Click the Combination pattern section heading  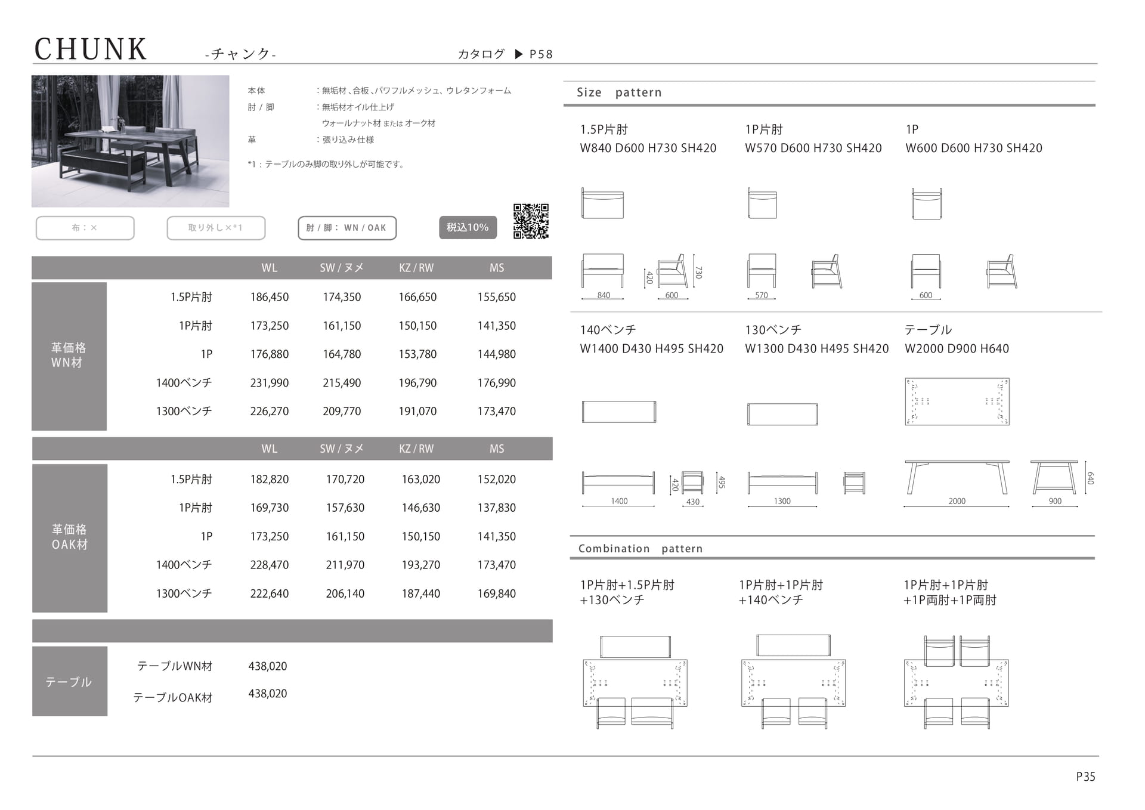[640, 549]
